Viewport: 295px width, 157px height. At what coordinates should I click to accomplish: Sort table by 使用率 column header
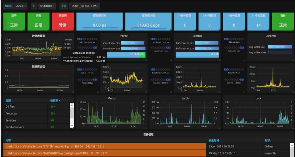point(55,101)
